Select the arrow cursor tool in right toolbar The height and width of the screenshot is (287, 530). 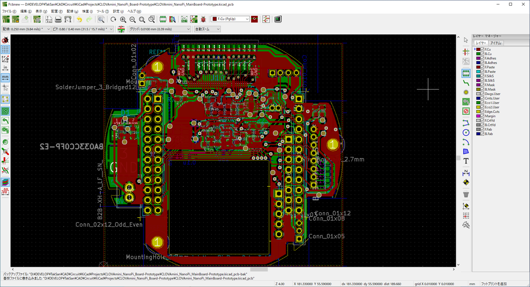(x=466, y=40)
